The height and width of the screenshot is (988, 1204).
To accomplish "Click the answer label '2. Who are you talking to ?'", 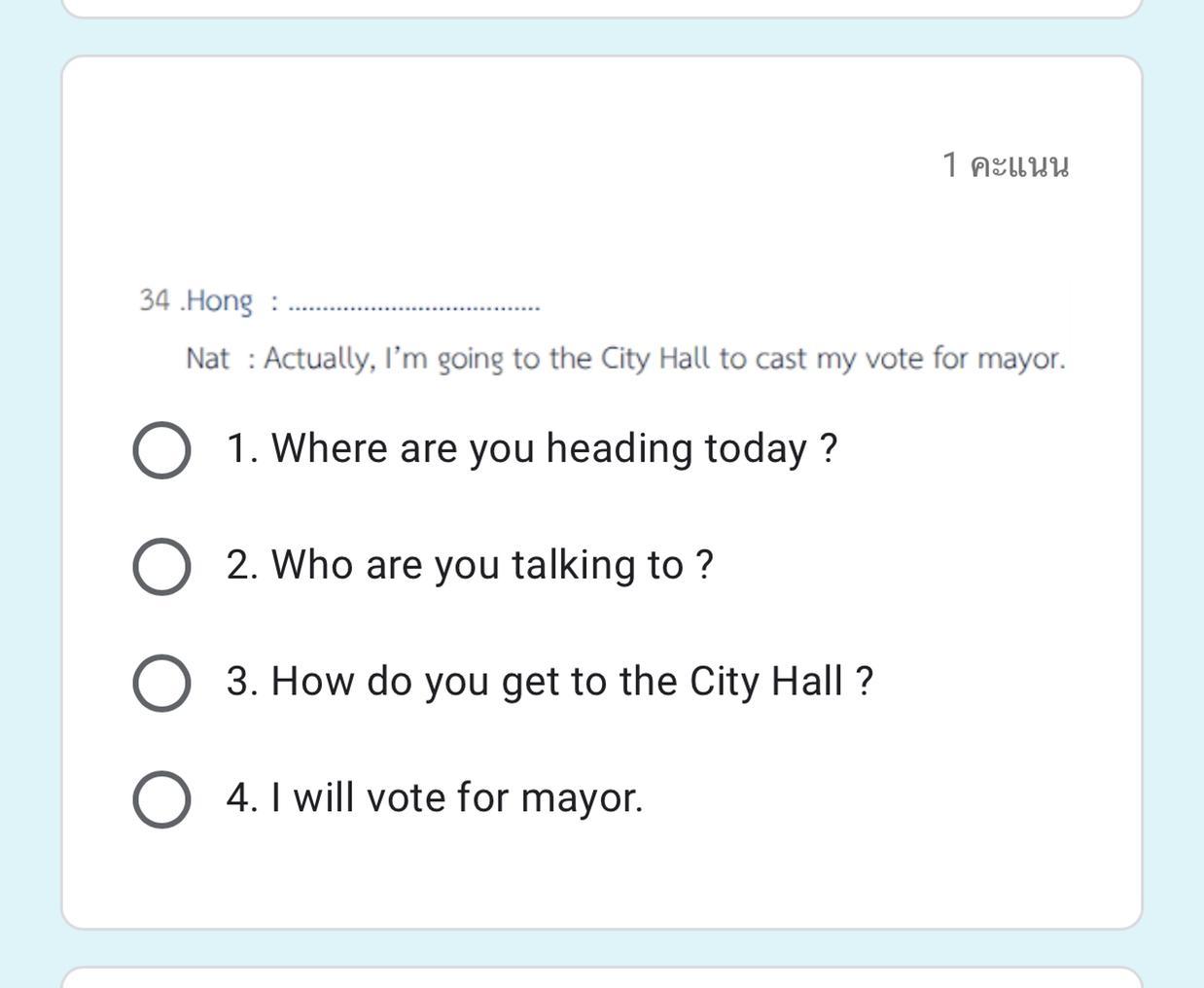I will pyautogui.click(x=470, y=565).
